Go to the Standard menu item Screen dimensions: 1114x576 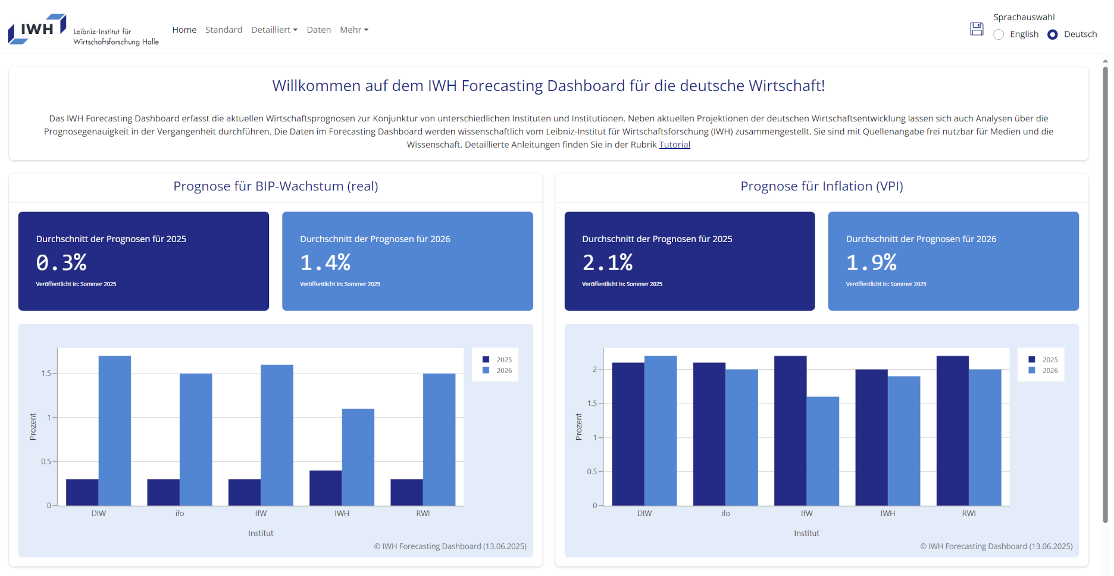[x=224, y=30]
